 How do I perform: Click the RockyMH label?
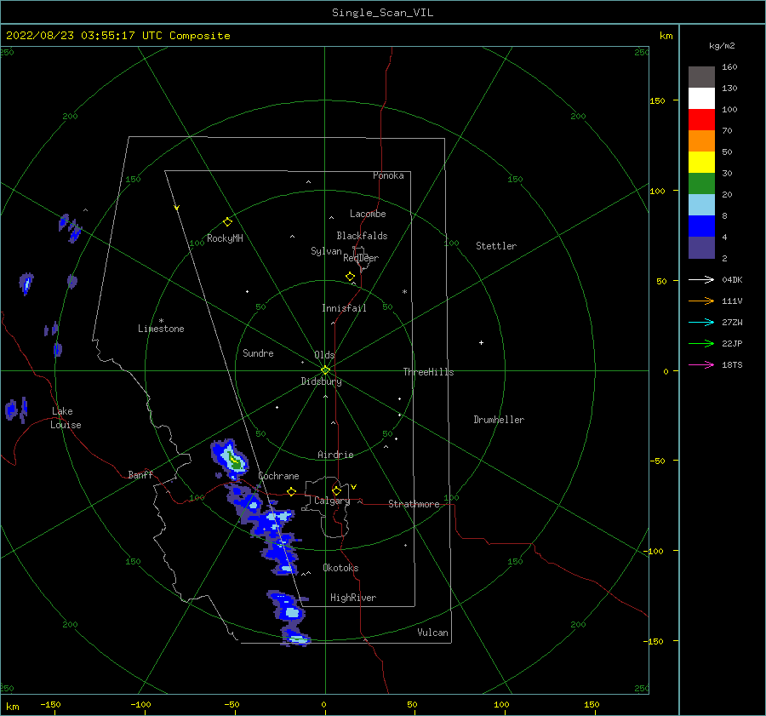point(225,238)
